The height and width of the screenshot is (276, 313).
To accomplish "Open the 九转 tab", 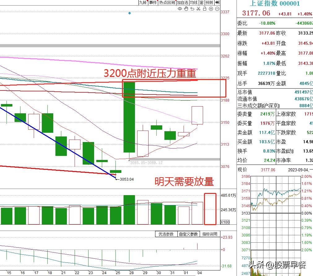I will point(143,2).
